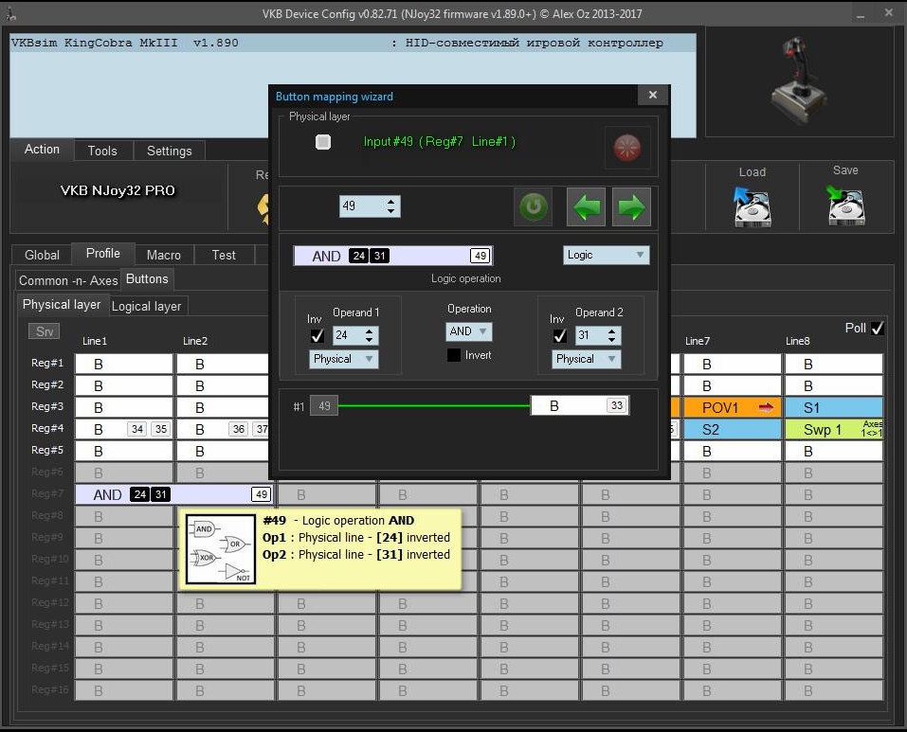Select Reg#1 Line7 button cell
Viewport: 907px width, 732px height.
pos(732,364)
